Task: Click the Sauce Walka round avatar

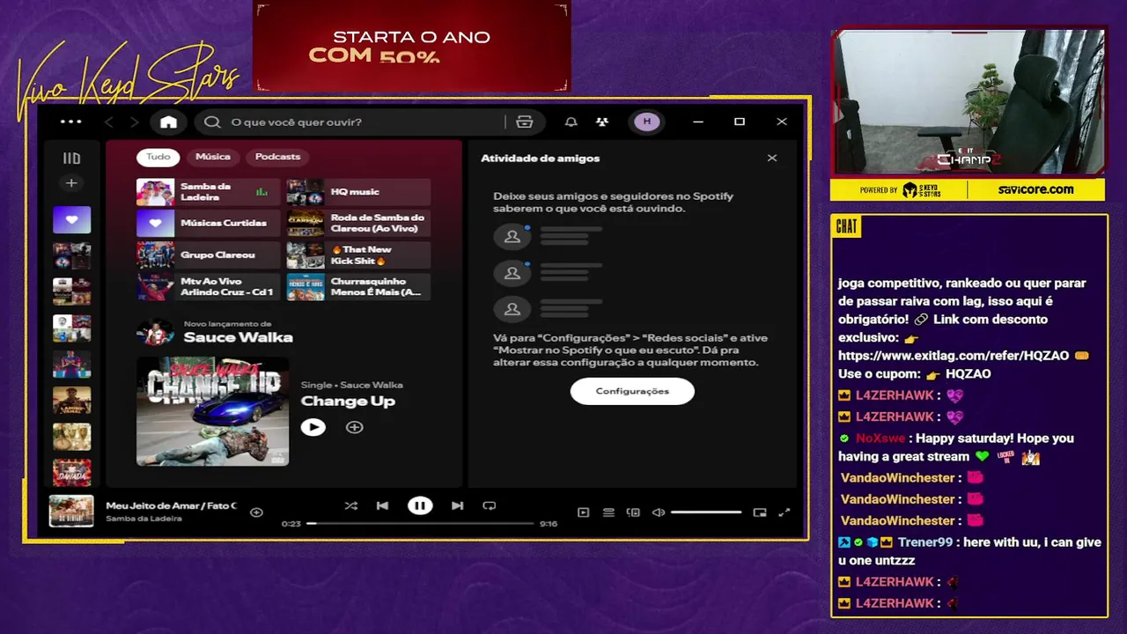Action: (155, 332)
